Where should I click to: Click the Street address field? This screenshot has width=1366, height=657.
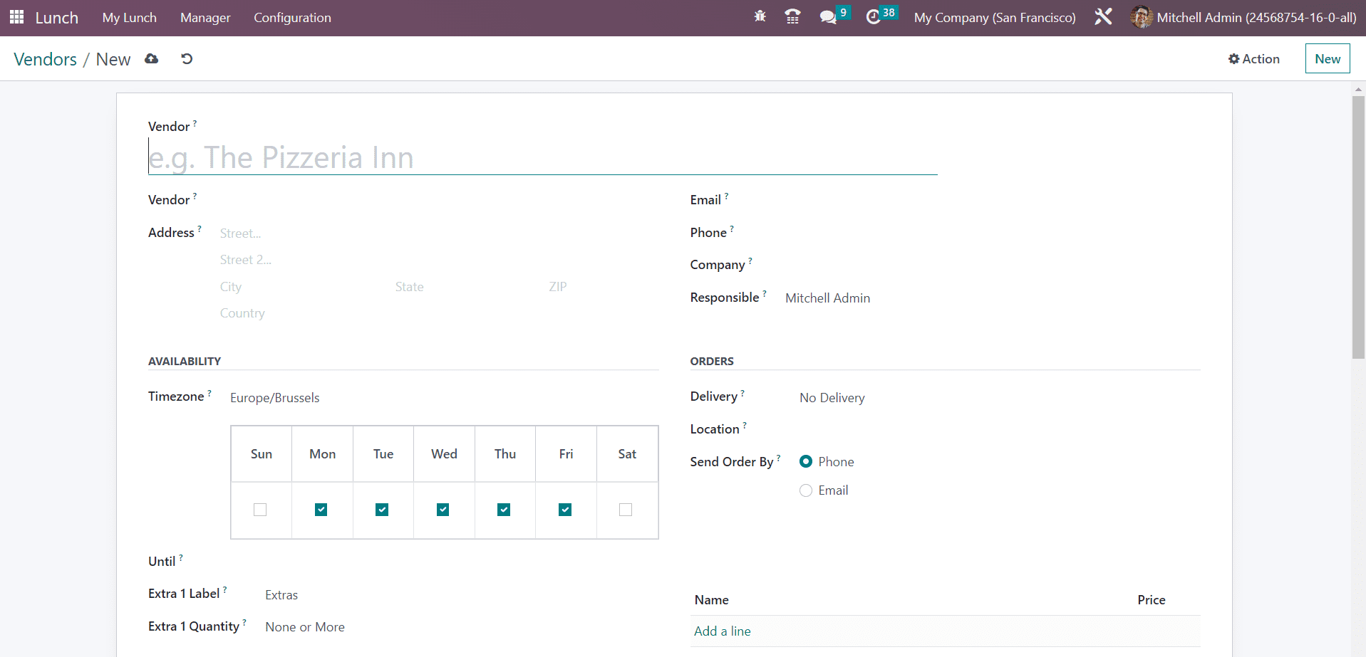439,233
